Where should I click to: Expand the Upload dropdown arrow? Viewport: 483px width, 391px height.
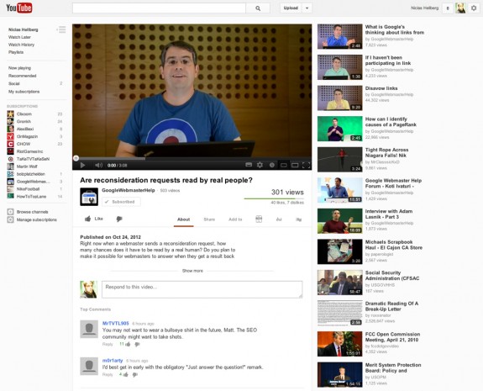[x=307, y=8]
